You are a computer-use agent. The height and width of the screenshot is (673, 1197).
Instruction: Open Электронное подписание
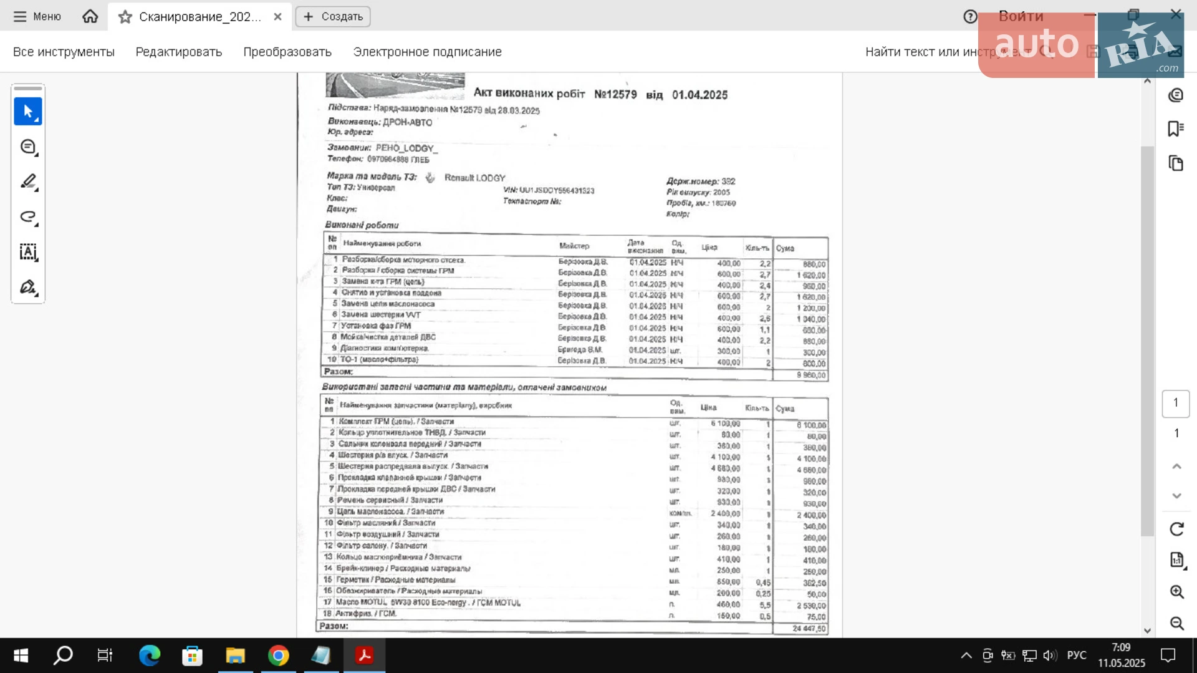[427, 52]
